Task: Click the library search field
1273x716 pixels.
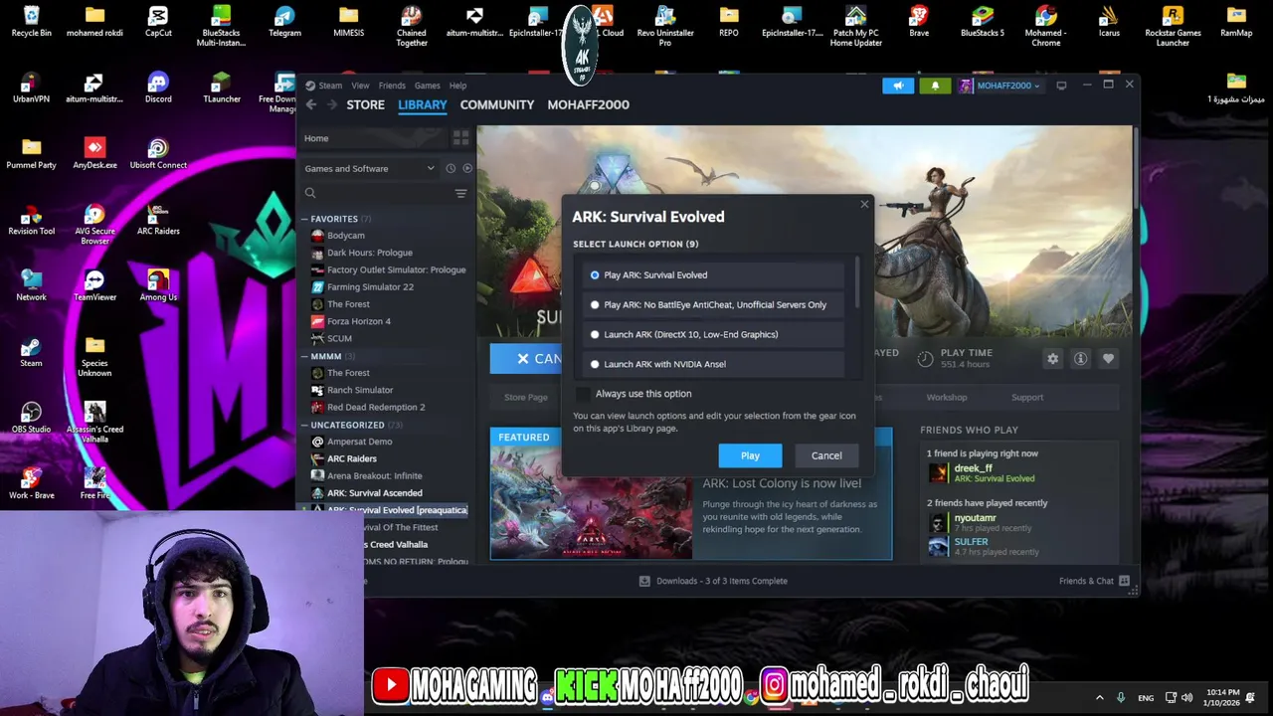Action: point(378,193)
